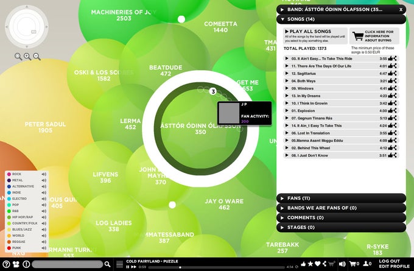414x271 pixels.
Task: Click the search magnifier icon beside search field
Action: 107,264
